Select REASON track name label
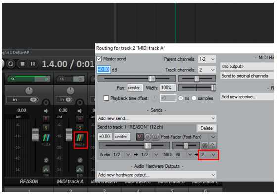Viewport: 277px width, 195px height. coord(29,182)
